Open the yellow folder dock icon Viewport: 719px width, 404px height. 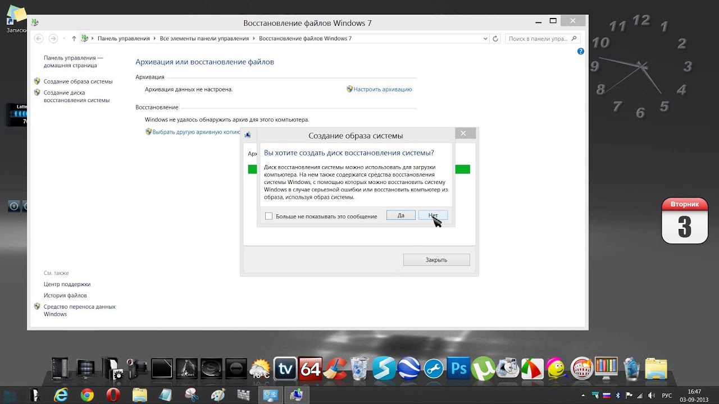coord(656,369)
